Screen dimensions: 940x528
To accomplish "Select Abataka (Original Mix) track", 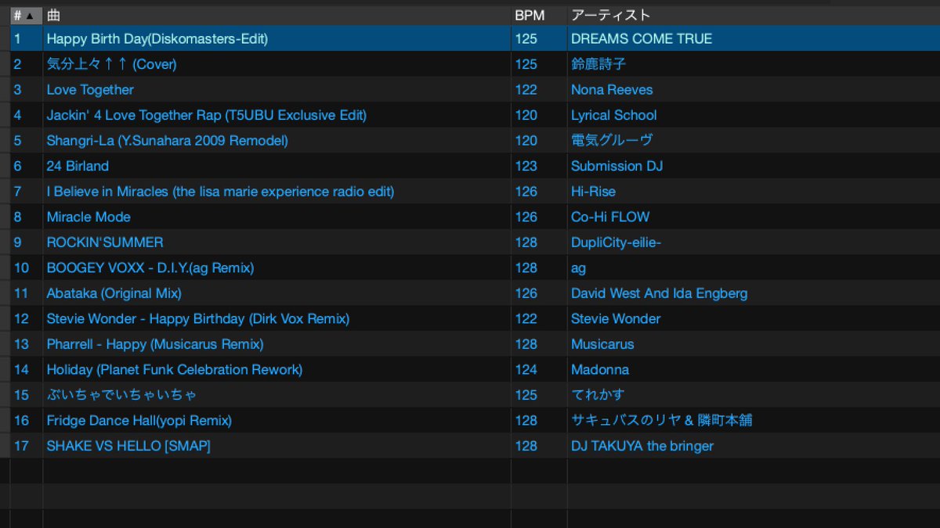I will (x=114, y=293).
